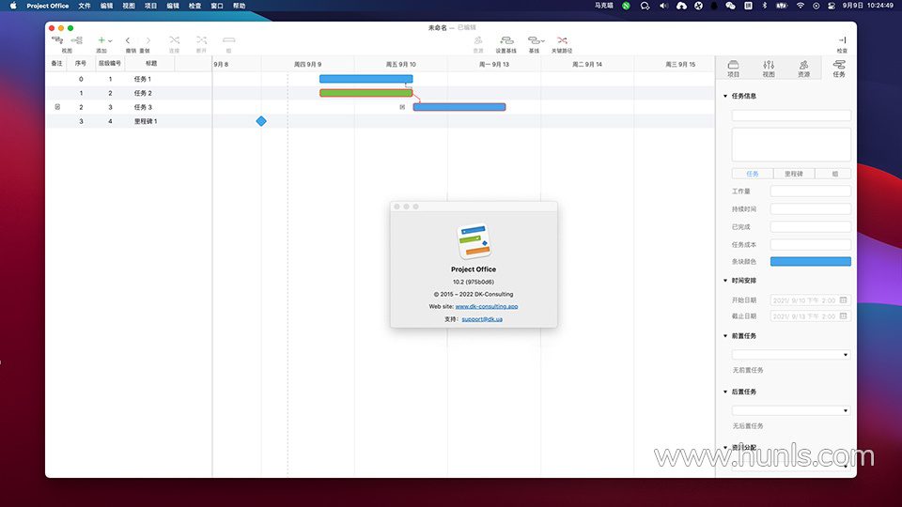Click the 重做 redo arrow
Viewport: 902px width, 507px height.
[148, 40]
